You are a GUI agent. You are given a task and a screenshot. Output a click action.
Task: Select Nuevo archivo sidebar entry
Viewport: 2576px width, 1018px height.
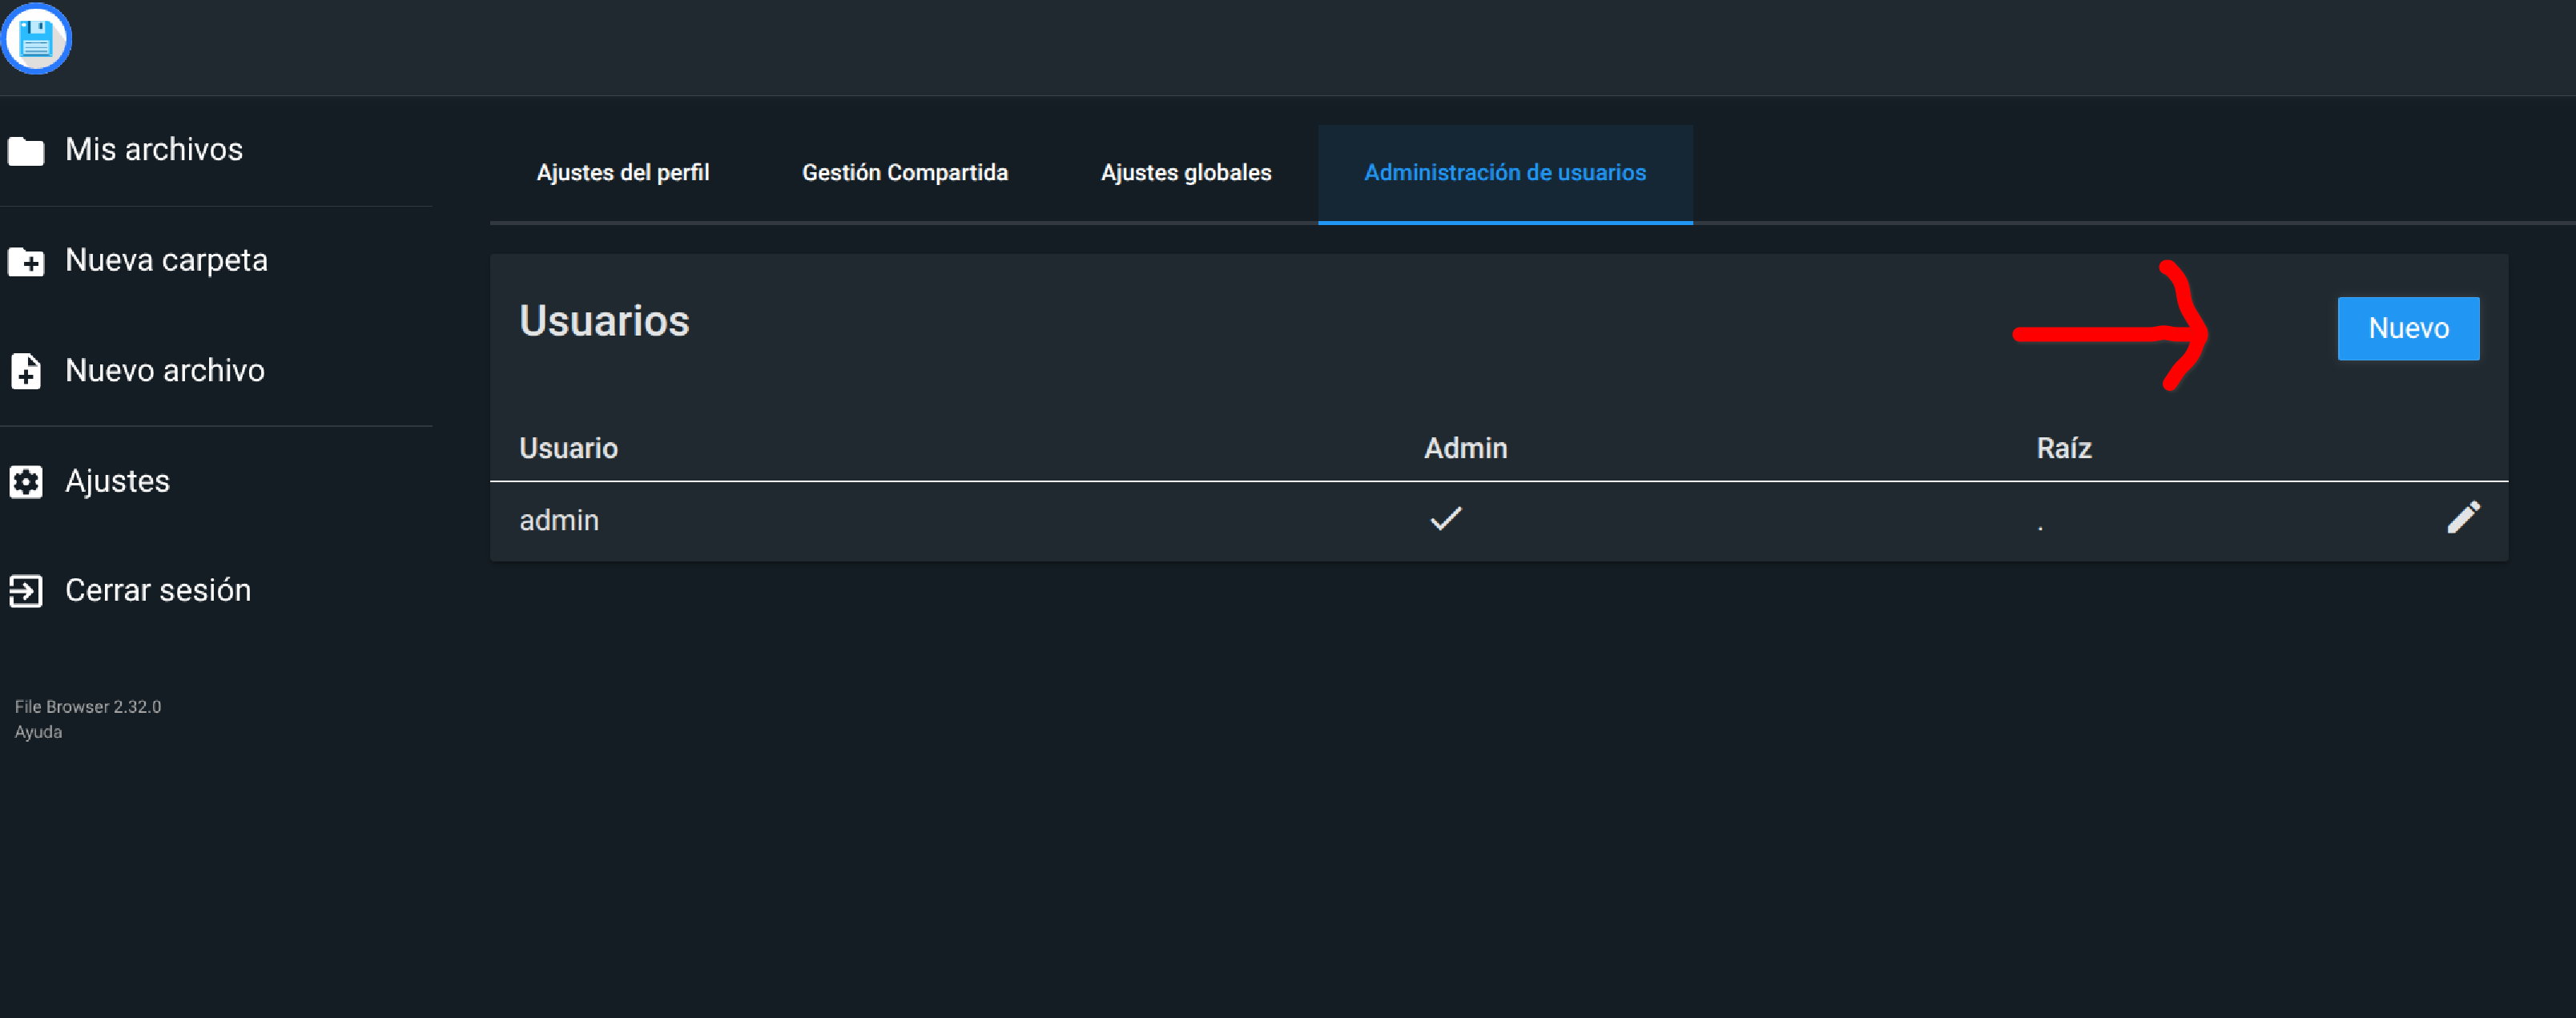tap(165, 371)
